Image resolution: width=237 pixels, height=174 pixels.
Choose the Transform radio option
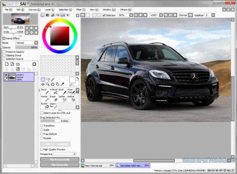pos(42,125)
